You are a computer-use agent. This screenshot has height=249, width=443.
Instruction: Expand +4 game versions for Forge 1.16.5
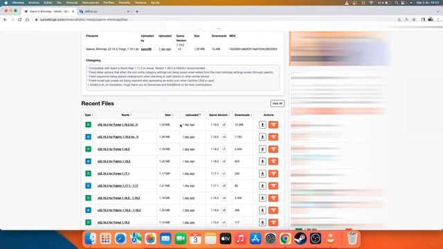pyautogui.click(x=224, y=198)
